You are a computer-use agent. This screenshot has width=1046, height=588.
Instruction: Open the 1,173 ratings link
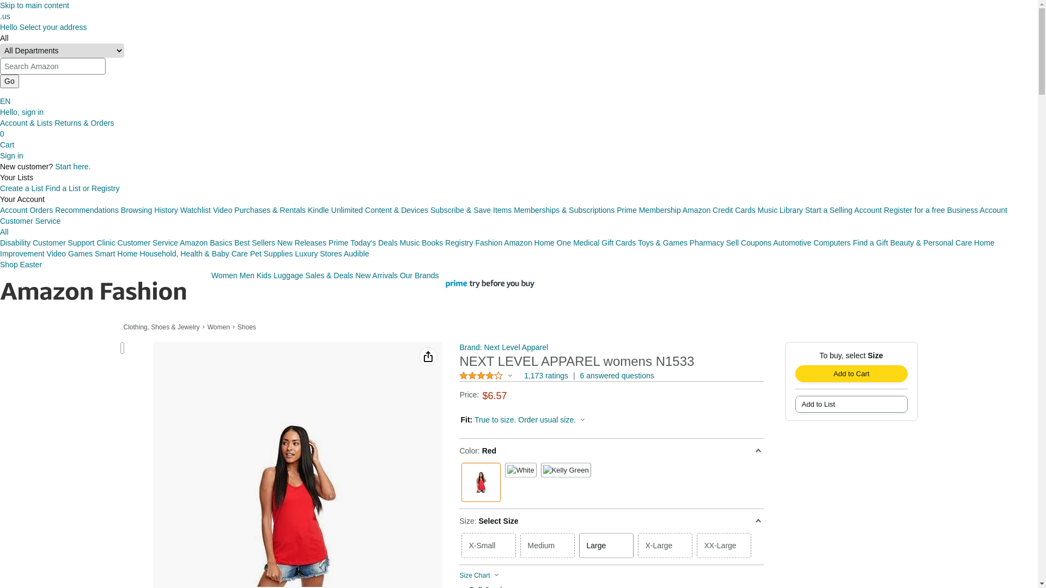pos(546,376)
